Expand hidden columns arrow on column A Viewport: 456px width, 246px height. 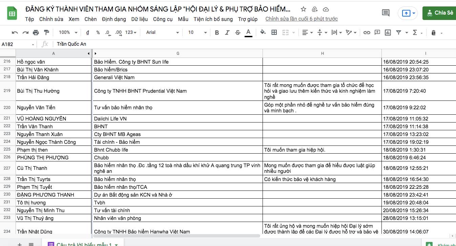coord(89,53)
